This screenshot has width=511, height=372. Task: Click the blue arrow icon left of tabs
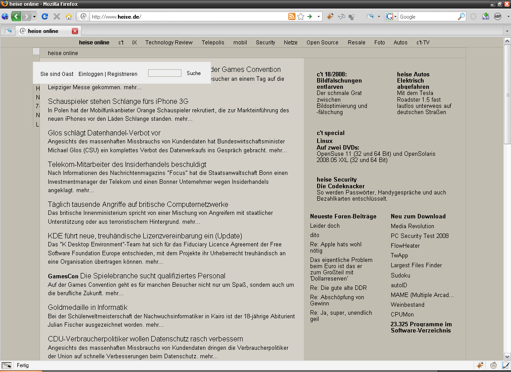coord(8,31)
